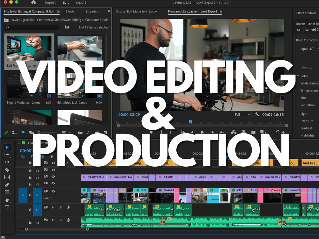This screenshot has width=319, height=239.
Task: Collapse the Light section
Action: 298,113
